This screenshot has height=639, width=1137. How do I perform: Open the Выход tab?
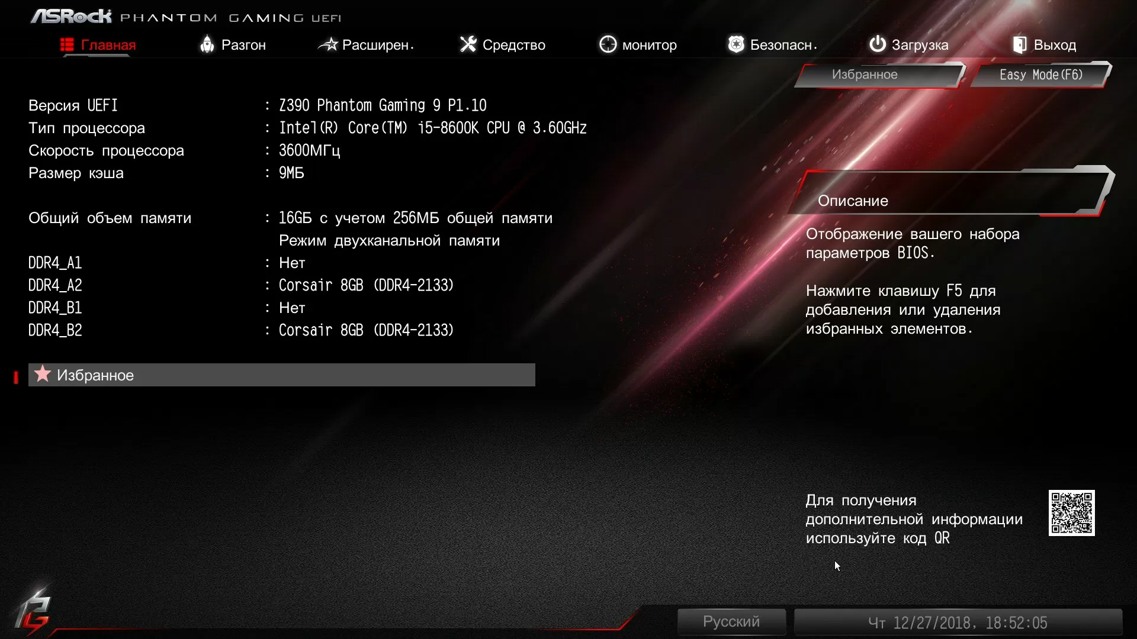point(1045,45)
